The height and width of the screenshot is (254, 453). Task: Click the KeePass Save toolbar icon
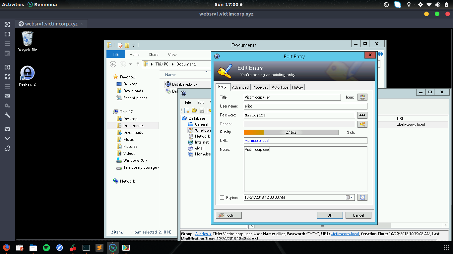click(202, 110)
